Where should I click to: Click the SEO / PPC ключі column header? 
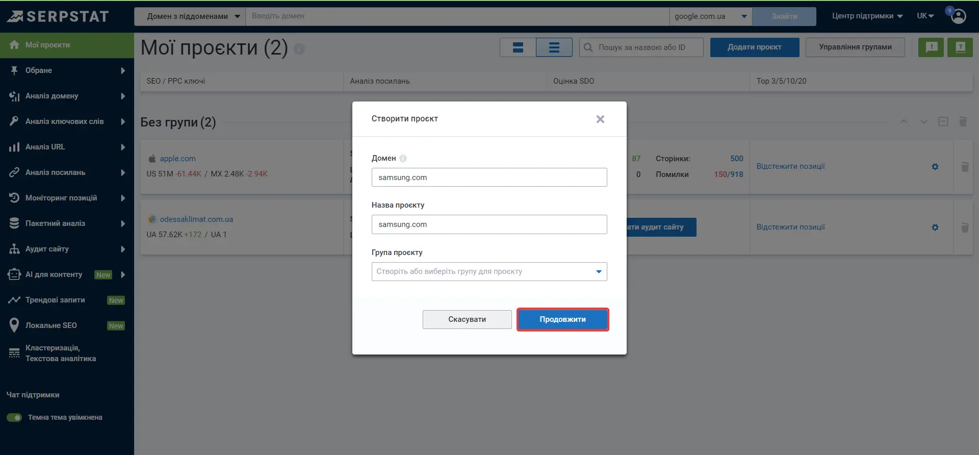click(x=242, y=82)
